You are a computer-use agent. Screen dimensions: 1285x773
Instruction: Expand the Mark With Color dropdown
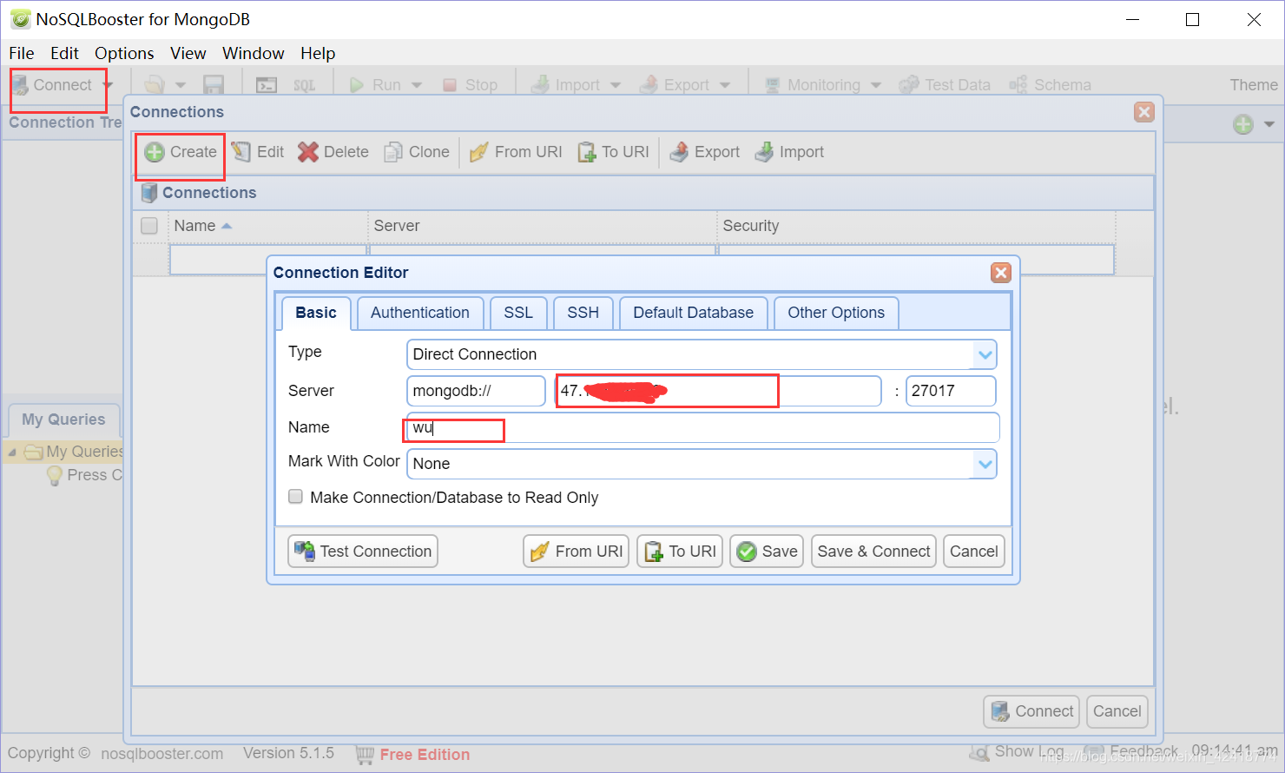pyautogui.click(x=985, y=464)
